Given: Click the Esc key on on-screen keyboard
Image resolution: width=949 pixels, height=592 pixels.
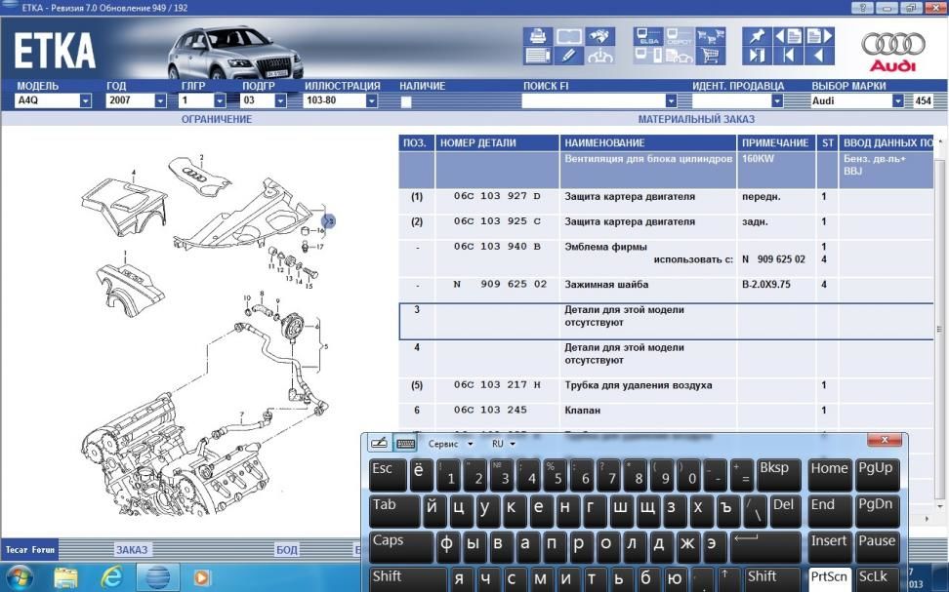Looking at the screenshot, I should coord(388,474).
